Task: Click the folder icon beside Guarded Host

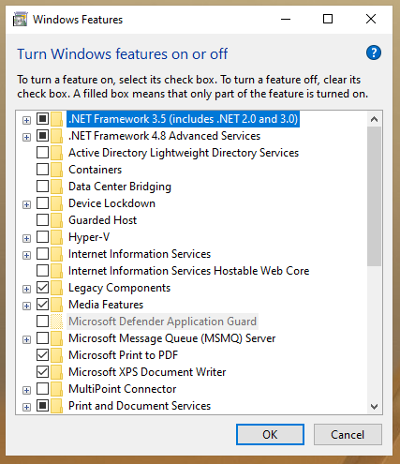Action: click(56, 220)
